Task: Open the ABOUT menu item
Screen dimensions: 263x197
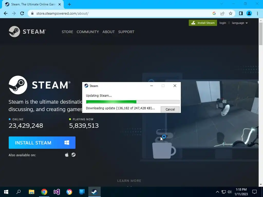Action: [109, 32]
